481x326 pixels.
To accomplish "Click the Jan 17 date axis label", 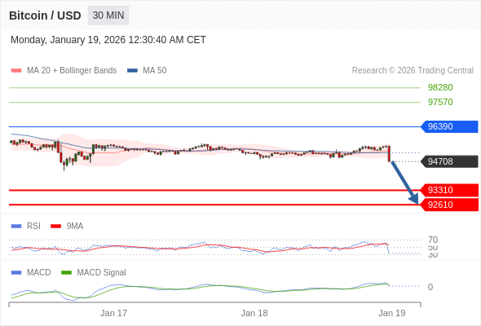I will pyautogui.click(x=113, y=313).
